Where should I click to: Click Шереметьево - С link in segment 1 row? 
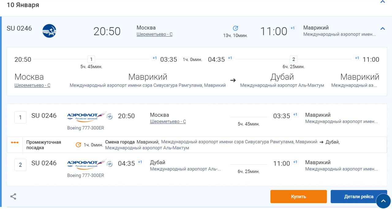click(168, 122)
